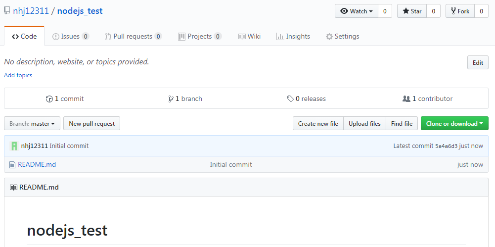Viewport: 495px width, 247px height.
Task: Click the Code brackets icon
Action: 15,37
